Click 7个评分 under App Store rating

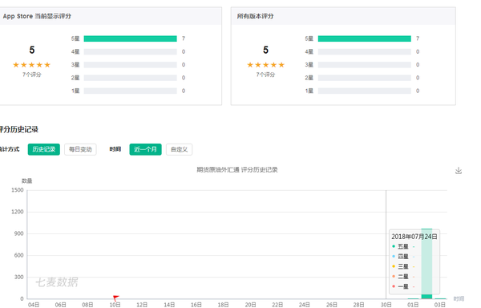point(31,75)
